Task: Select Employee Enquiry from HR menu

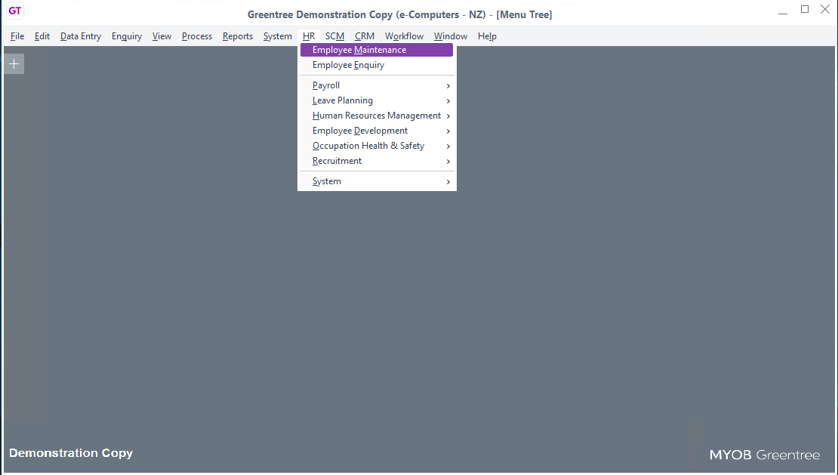Action: point(376,65)
